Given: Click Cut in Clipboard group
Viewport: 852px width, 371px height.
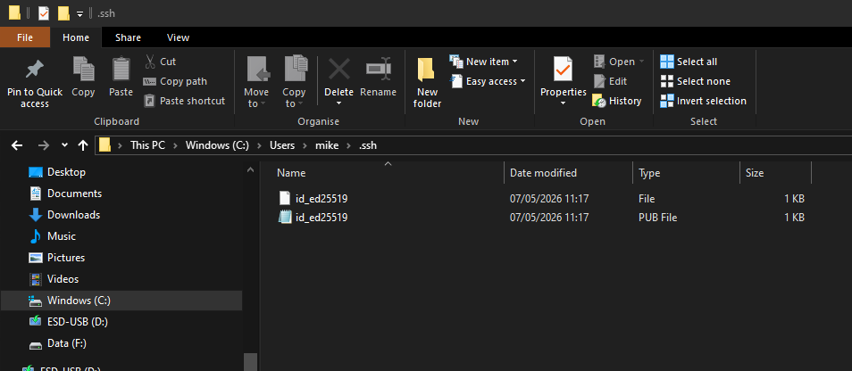Looking at the screenshot, I should (160, 62).
